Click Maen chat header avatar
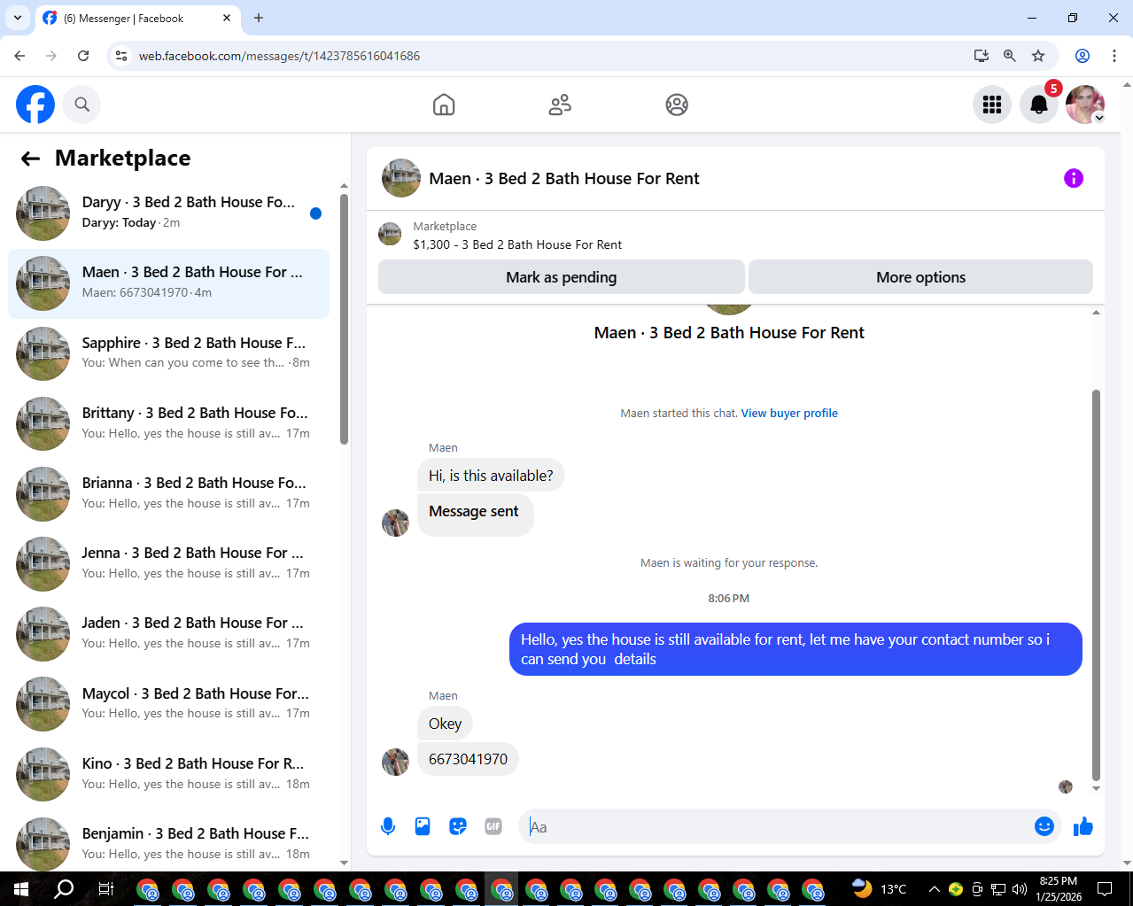Viewport: 1133px width, 906px height. [x=401, y=178]
